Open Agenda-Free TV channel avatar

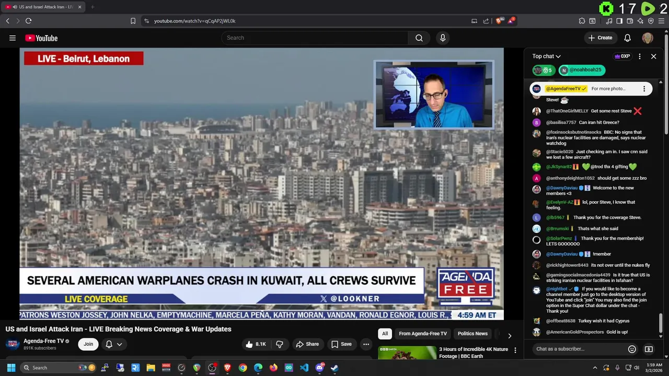click(13, 344)
